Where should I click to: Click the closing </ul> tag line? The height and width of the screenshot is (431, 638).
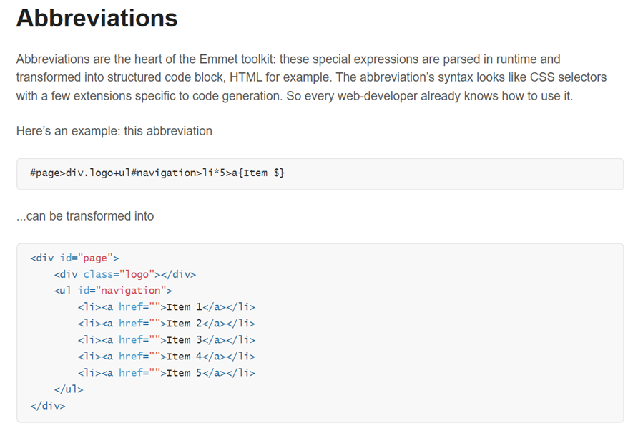pyautogui.click(x=69, y=389)
